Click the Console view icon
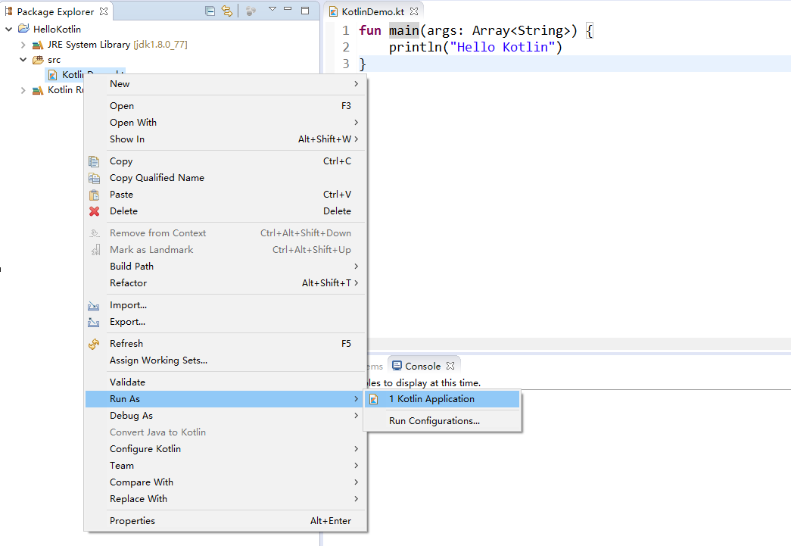791x546 pixels. (397, 365)
